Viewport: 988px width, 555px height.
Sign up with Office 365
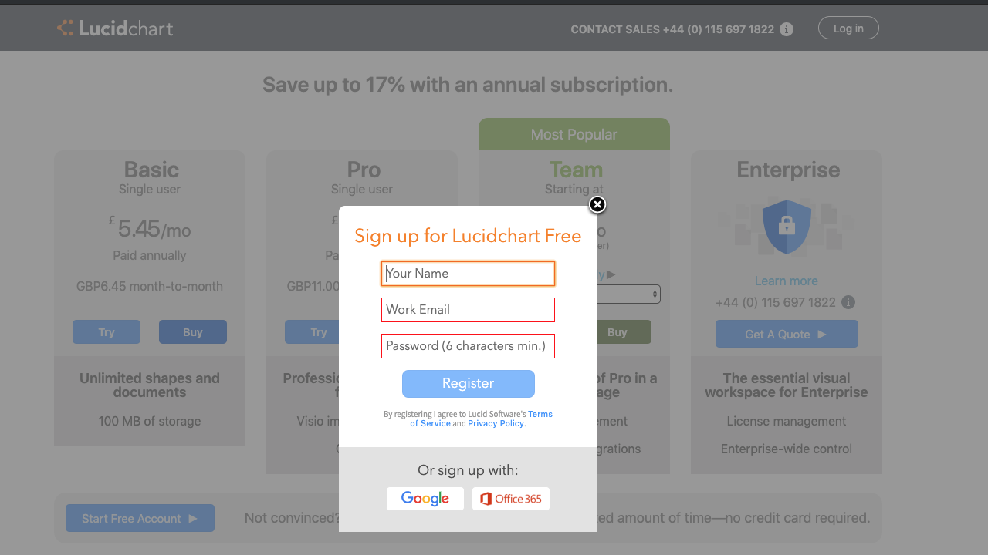[511, 499]
